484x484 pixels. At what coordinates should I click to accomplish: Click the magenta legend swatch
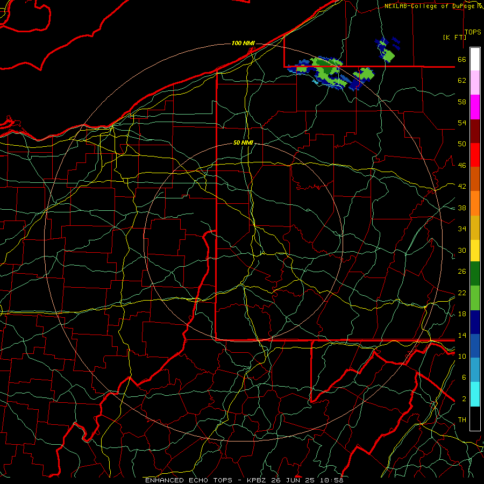(475, 107)
